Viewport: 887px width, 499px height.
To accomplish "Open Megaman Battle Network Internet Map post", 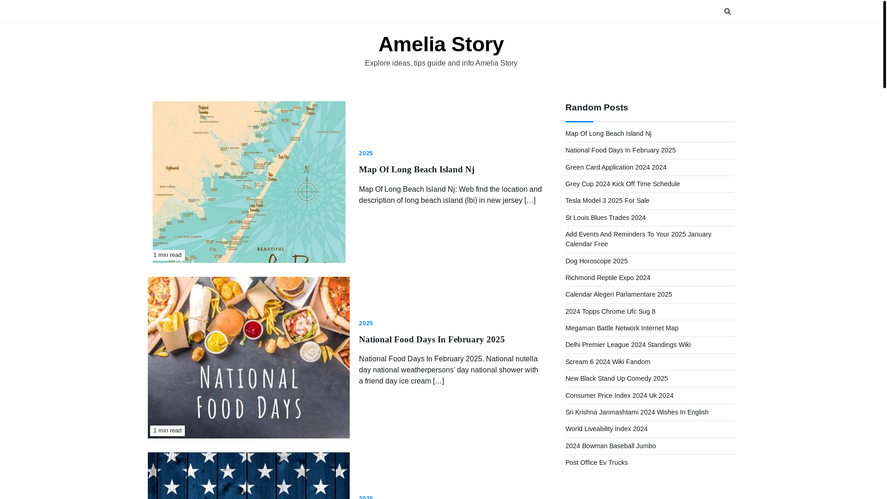I will [621, 328].
